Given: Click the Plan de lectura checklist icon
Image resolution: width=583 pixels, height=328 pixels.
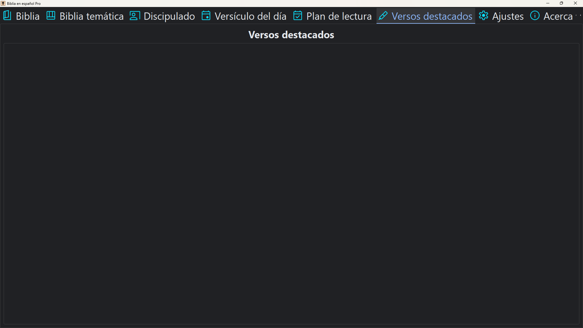Looking at the screenshot, I should pyautogui.click(x=298, y=15).
